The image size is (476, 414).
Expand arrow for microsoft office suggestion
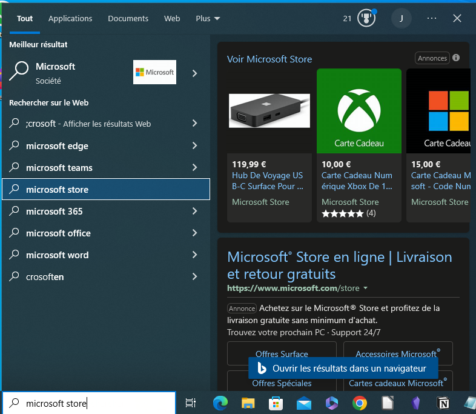click(x=194, y=233)
